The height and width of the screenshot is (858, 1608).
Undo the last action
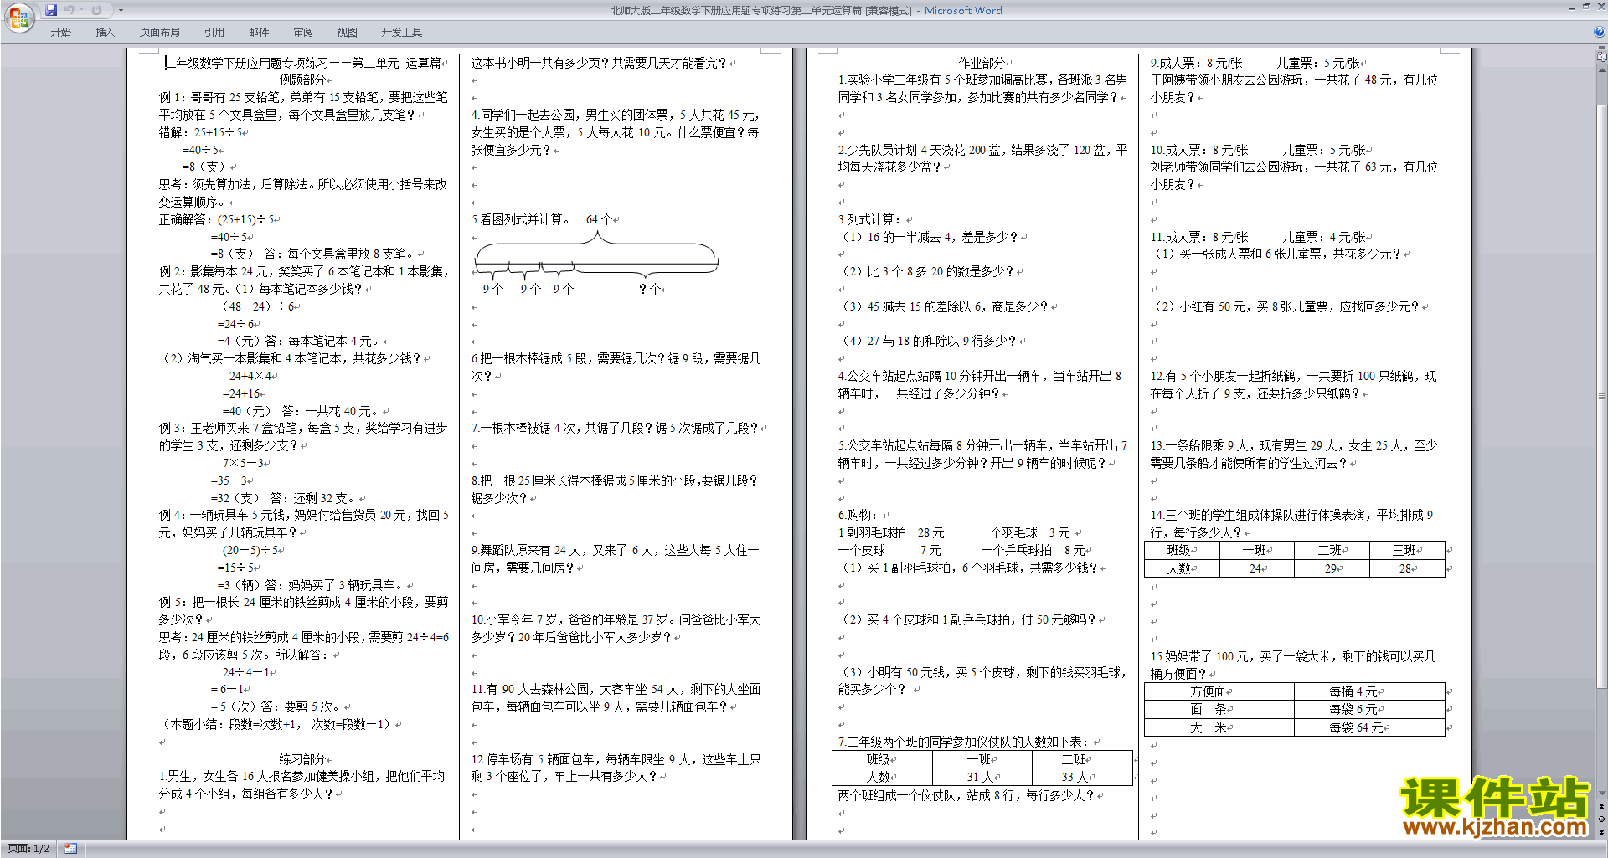tap(70, 10)
